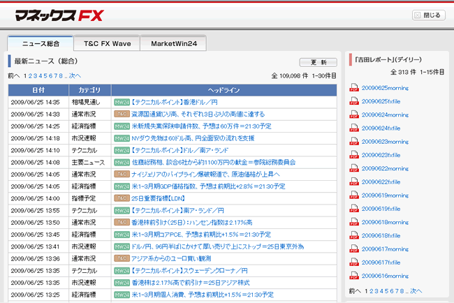Open headline 資源国通貨じり高 article
The image size is (454, 303).
(x=198, y=114)
